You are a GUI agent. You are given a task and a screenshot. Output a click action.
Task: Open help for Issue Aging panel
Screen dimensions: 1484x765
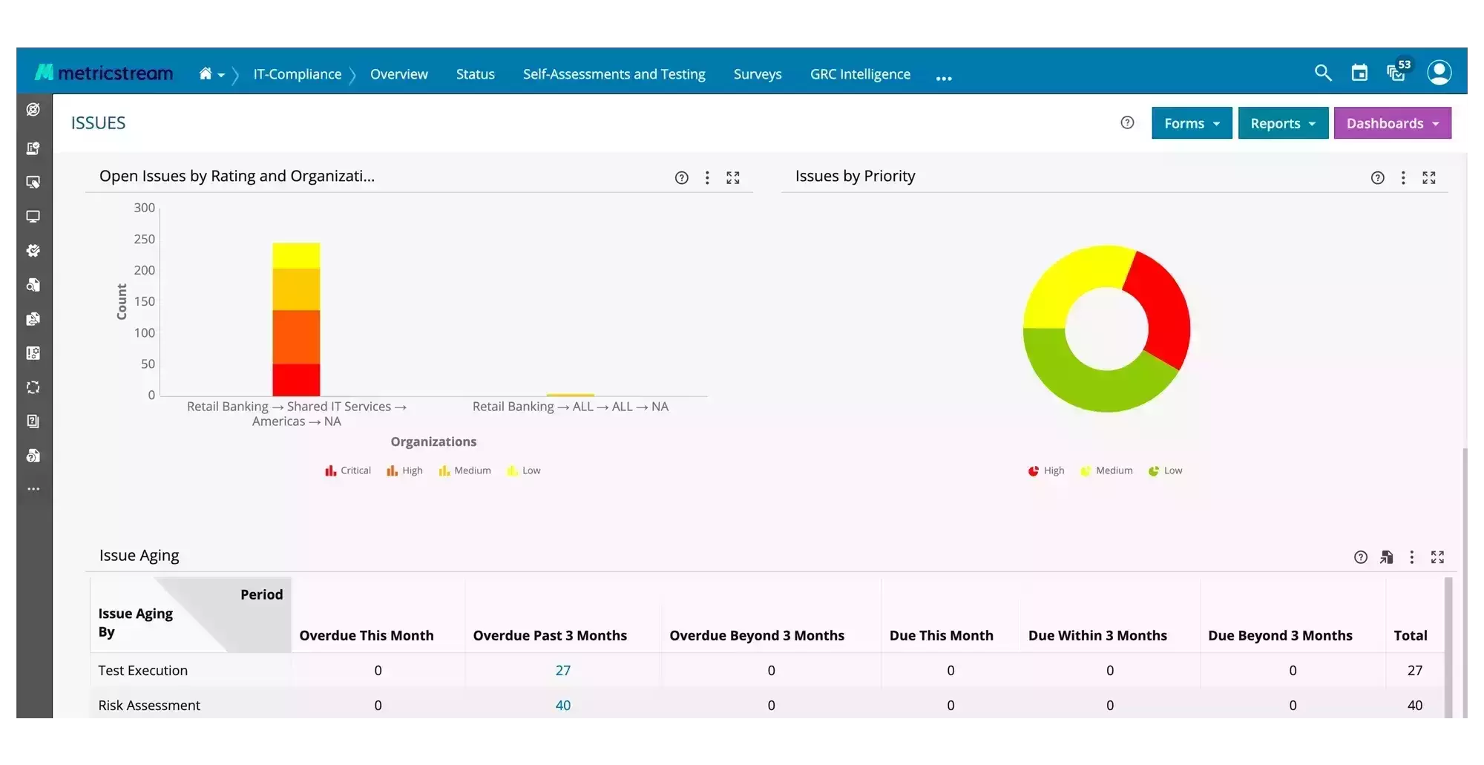click(1361, 557)
